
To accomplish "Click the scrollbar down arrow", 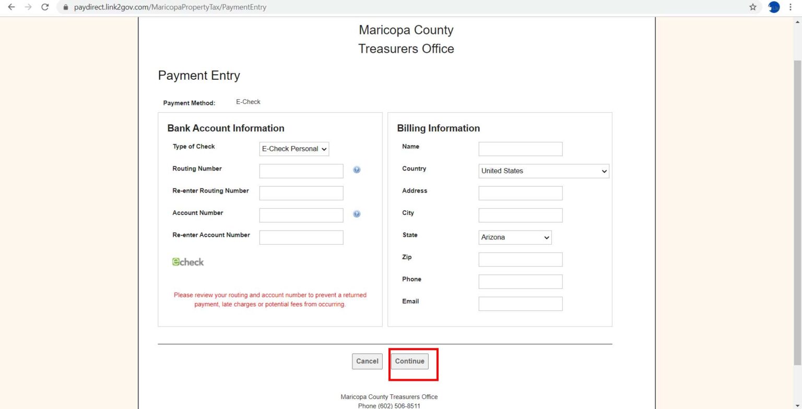I will (798, 404).
